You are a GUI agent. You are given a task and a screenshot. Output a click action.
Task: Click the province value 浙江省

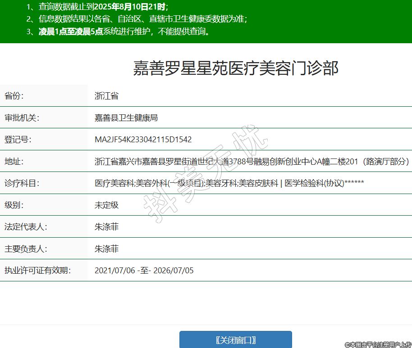pyautogui.click(x=106, y=96)
